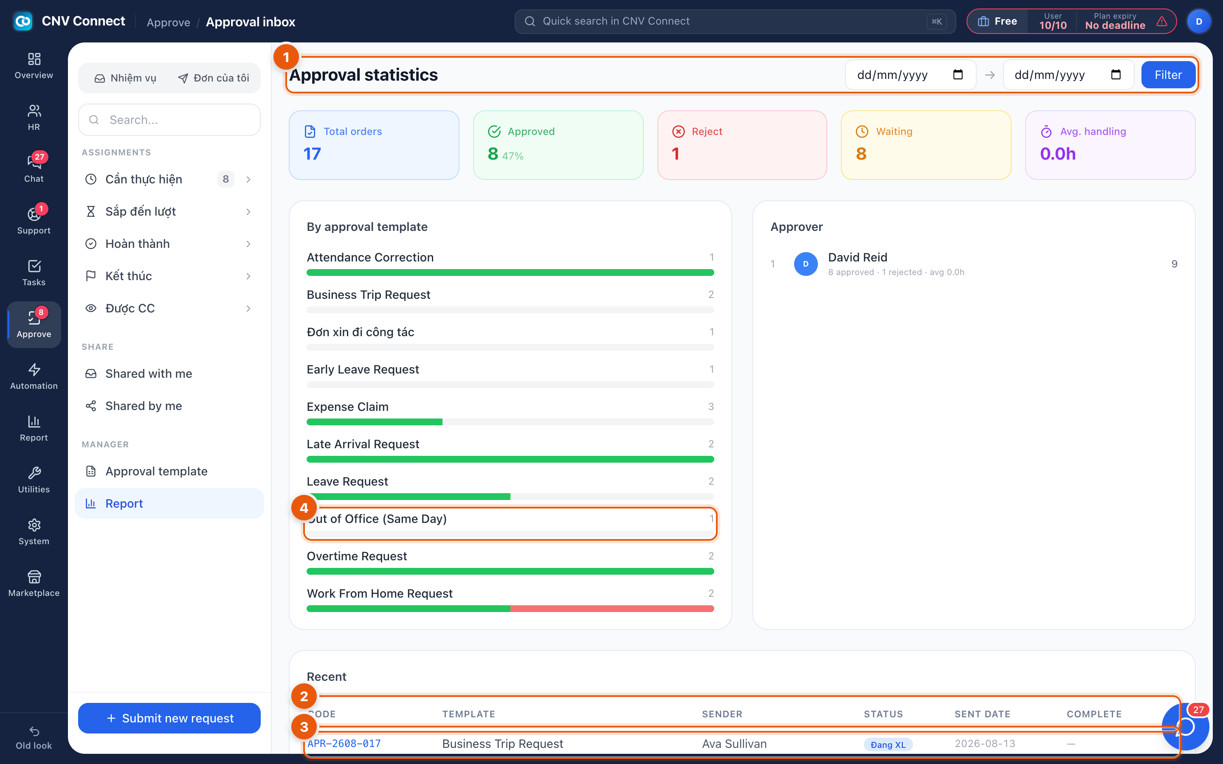Image resolution: width=1223 pixels, height=764 pixels.
Task: Switch to the Nhiệm vụ tab
Action: pyautogui.click(x=125, y=78)
